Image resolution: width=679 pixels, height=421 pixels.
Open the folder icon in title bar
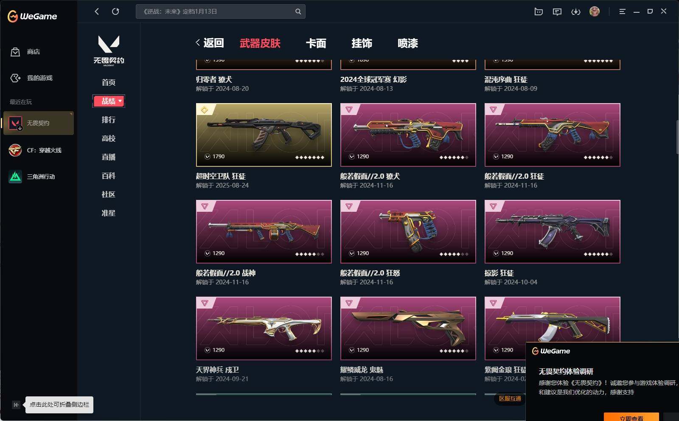click(x=539, y=12)
